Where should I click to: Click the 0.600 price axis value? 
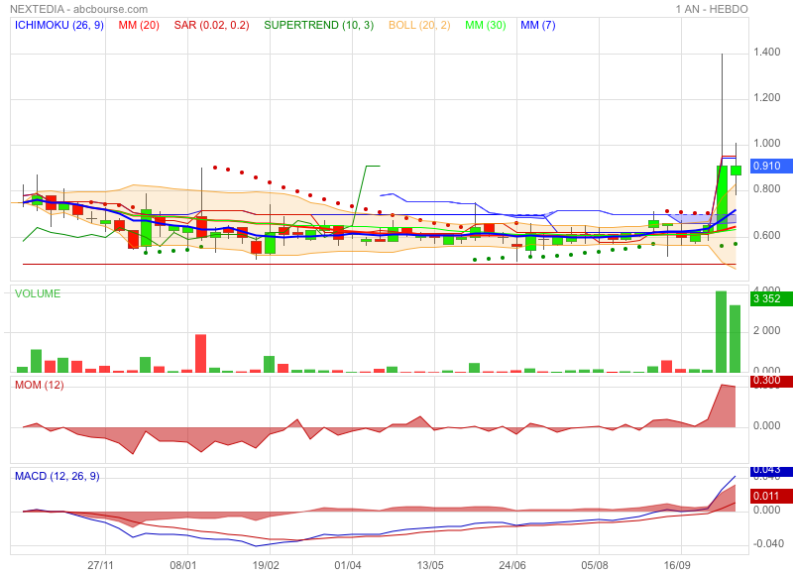(x=766, y=235)
